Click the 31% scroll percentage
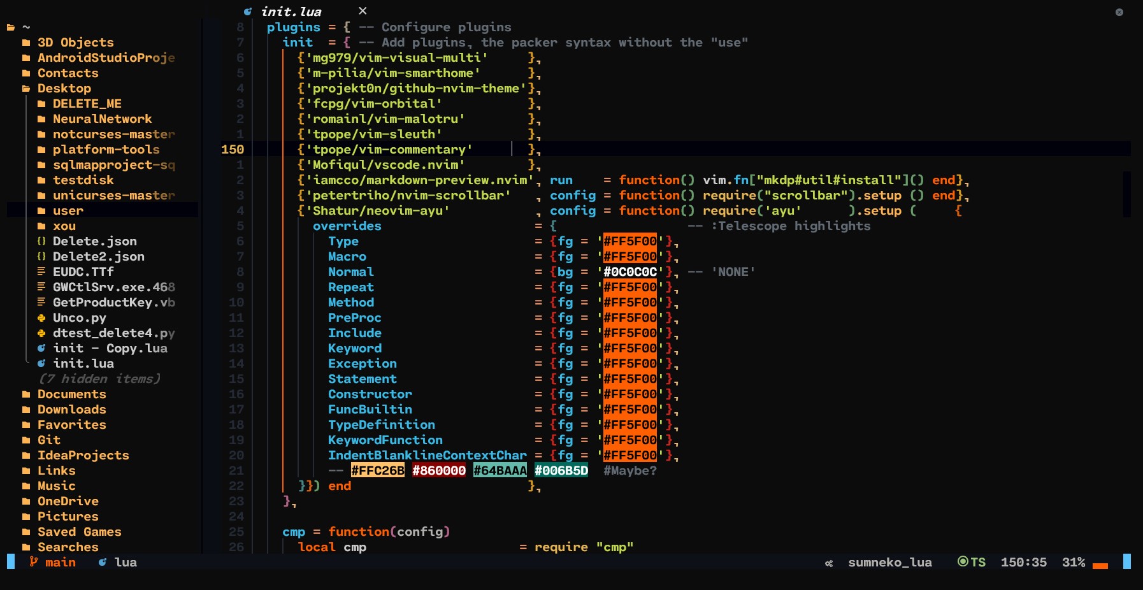 tap(1074, 562)
